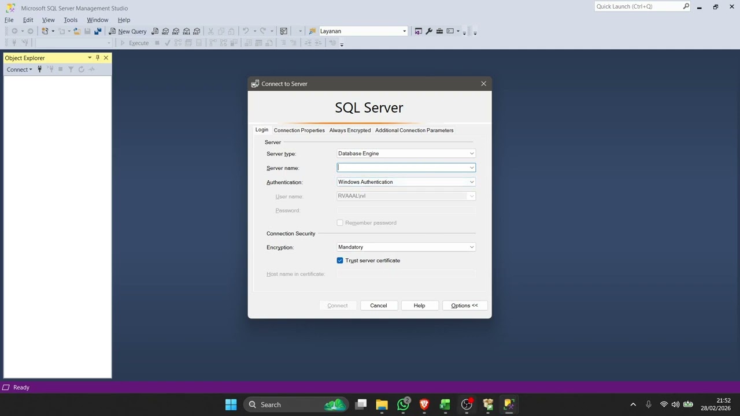Expand the Server name dropdown arrow
This screenshot has height=416, width=740.
tap(472, 168)
